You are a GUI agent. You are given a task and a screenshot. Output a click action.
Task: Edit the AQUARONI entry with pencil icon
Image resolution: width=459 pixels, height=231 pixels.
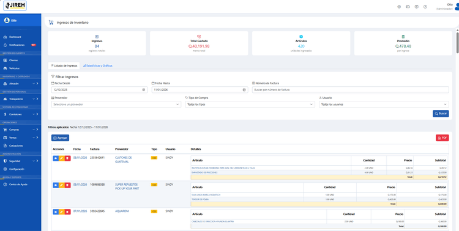61,211
